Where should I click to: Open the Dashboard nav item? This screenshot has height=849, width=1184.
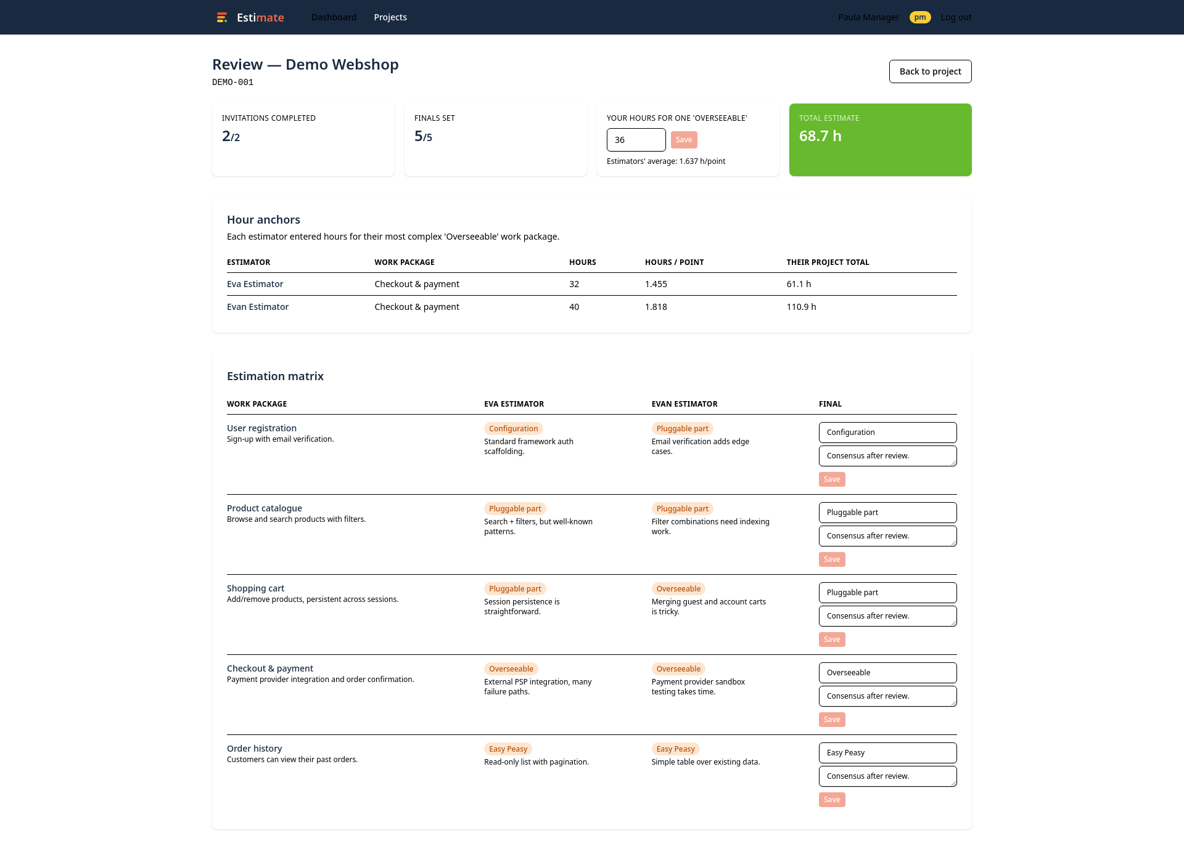[334, 17]
